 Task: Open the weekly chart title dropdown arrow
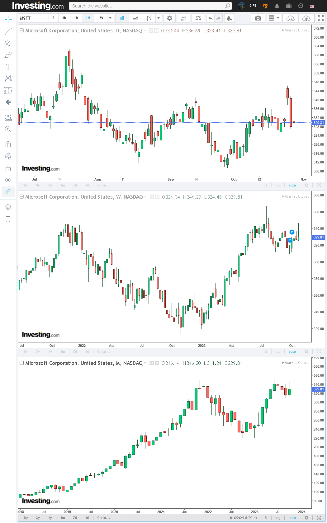145,197
